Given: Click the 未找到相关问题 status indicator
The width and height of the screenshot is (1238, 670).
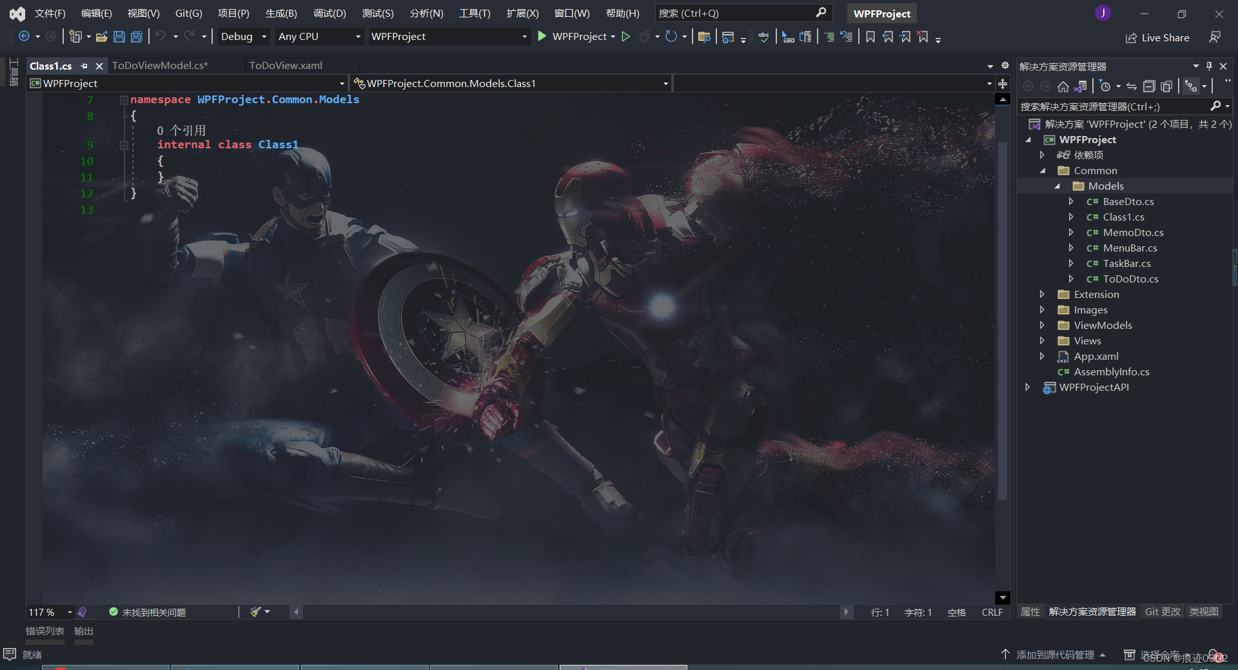Looking at the screenshot, I should 148,612.
